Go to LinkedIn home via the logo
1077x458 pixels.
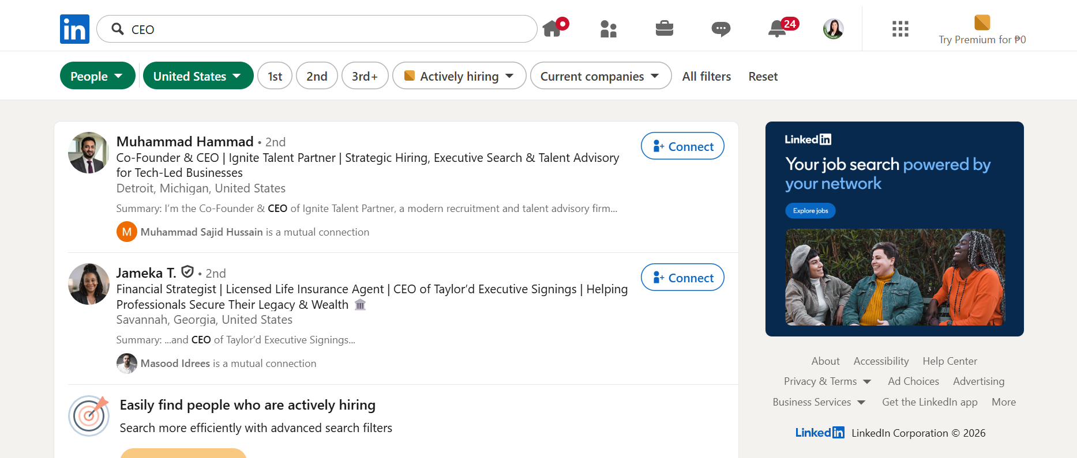(74, 29)
